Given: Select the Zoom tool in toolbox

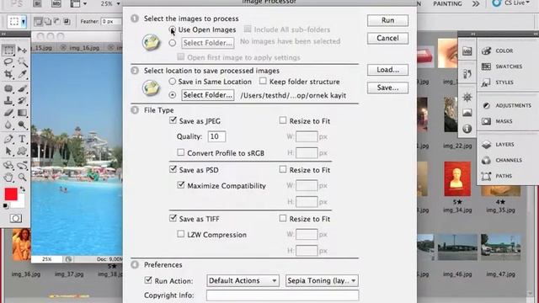Looking at the screenshot, I should coord(23,178).
